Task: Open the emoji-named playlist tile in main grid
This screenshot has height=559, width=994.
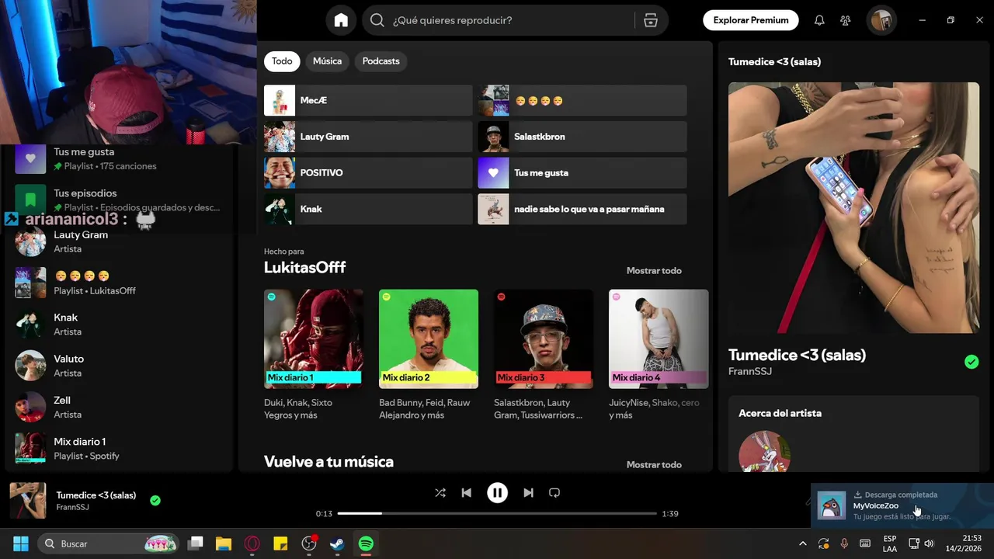Action: [582, 100]
